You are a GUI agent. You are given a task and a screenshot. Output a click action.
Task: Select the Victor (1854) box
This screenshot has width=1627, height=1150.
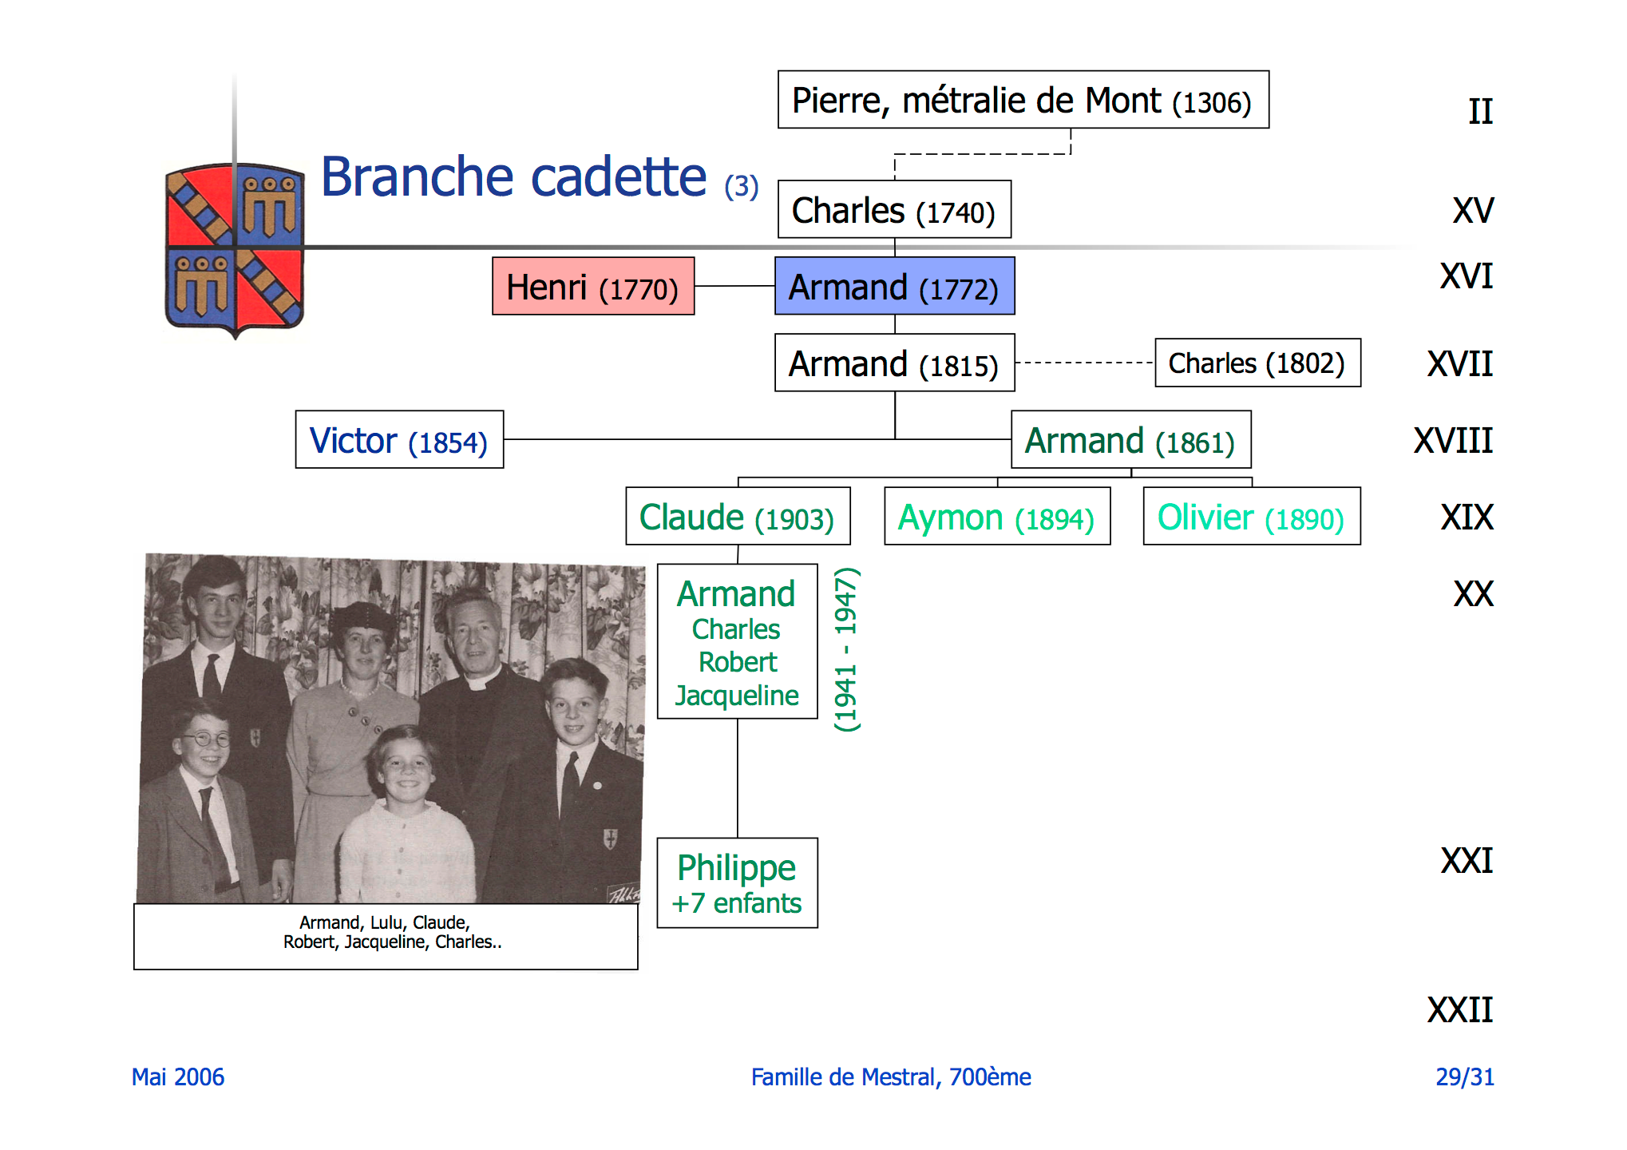click(x=399, y=440)
